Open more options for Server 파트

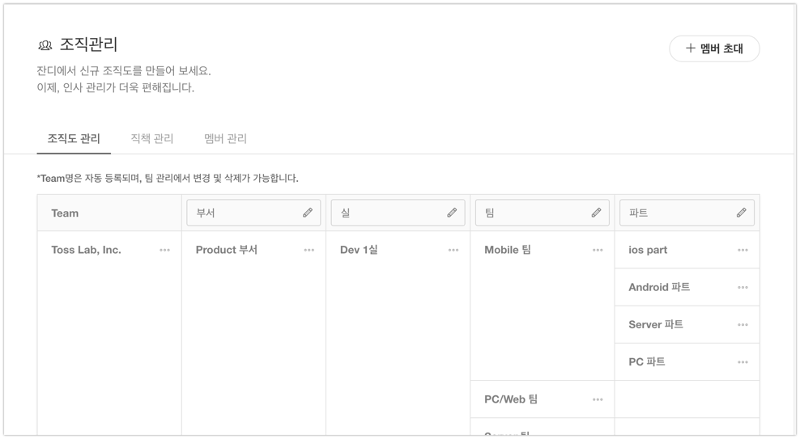[743, 325]
